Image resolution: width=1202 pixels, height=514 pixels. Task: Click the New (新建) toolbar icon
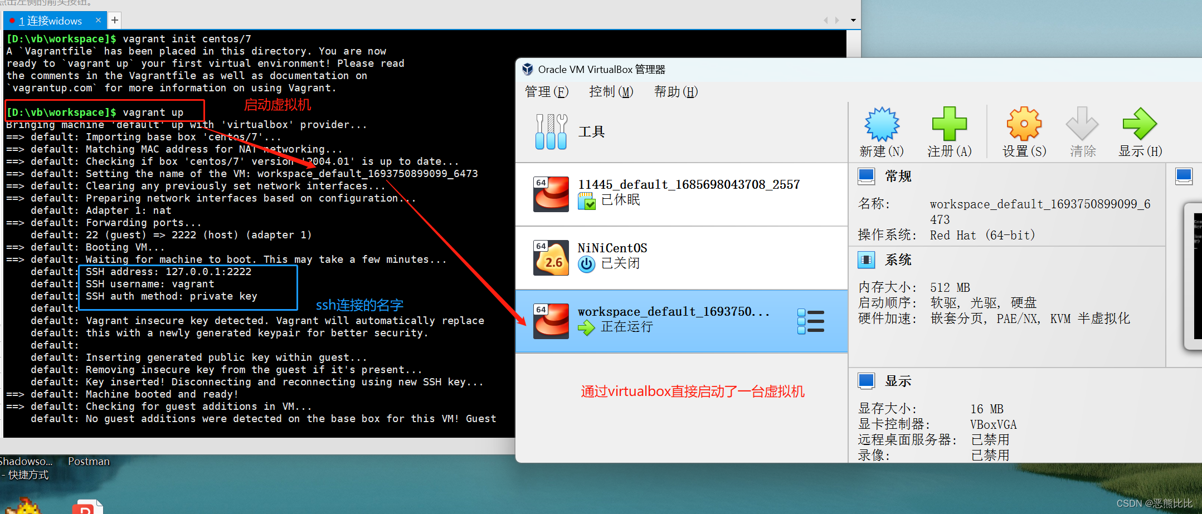pyautogui.click(x=882, y=124)
